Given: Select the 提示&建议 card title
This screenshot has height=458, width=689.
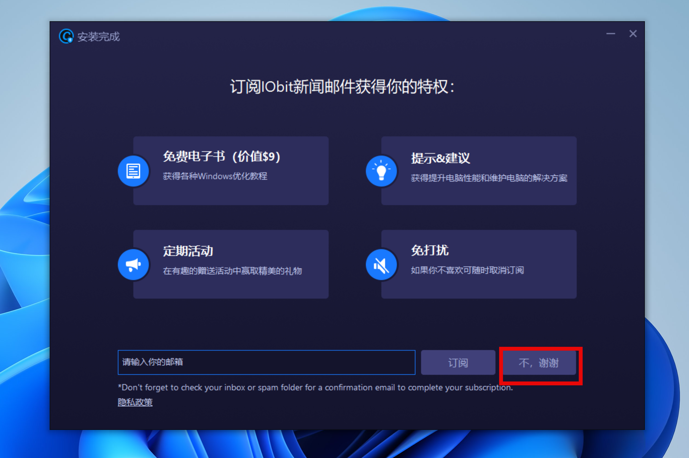Looking at the screenshot, I should tap(440, 158).
